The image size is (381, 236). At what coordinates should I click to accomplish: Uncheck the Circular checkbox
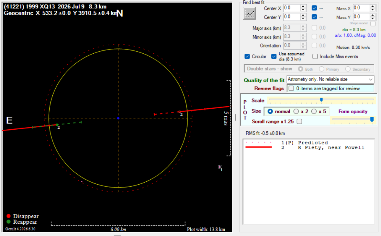point(247,56)
